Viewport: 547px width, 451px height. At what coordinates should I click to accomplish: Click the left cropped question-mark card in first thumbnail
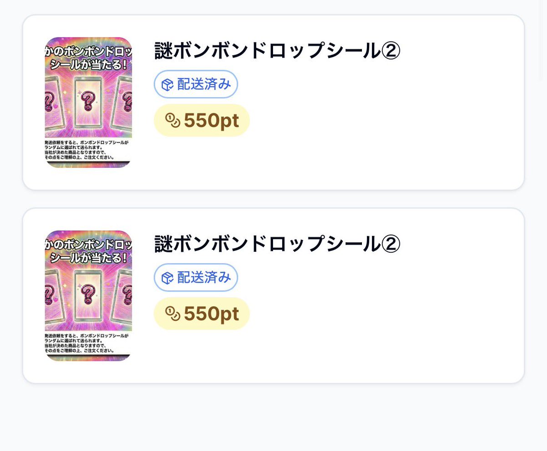(52, 103)
